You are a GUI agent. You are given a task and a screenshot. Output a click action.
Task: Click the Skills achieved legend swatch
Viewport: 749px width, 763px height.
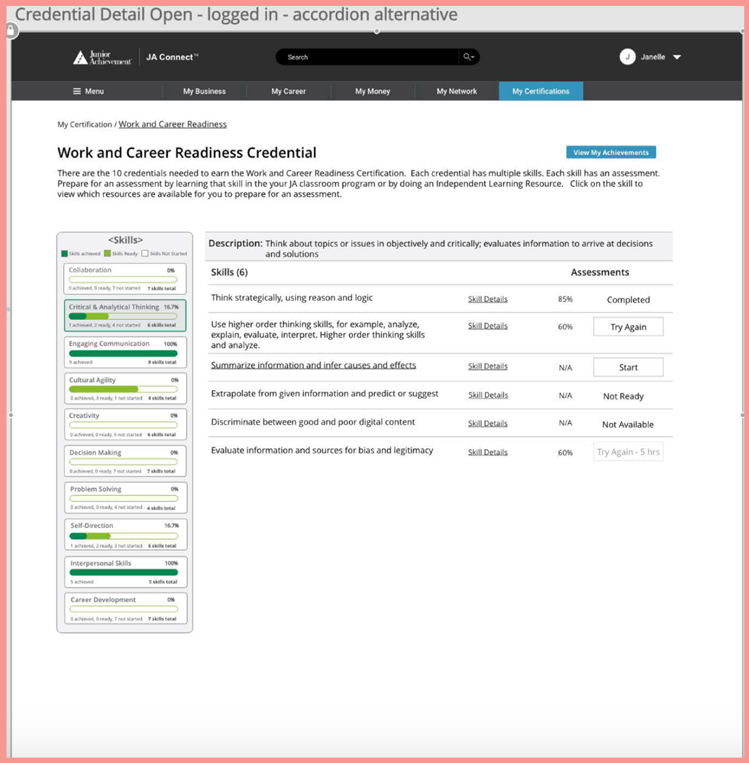64,253
